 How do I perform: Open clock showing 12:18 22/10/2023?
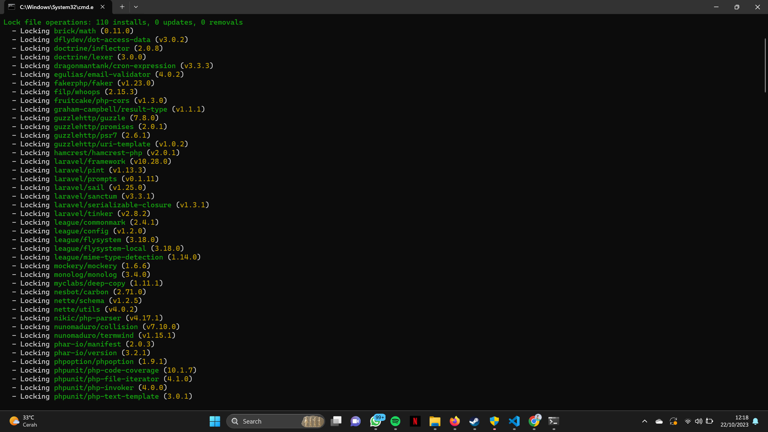(734, 421)
